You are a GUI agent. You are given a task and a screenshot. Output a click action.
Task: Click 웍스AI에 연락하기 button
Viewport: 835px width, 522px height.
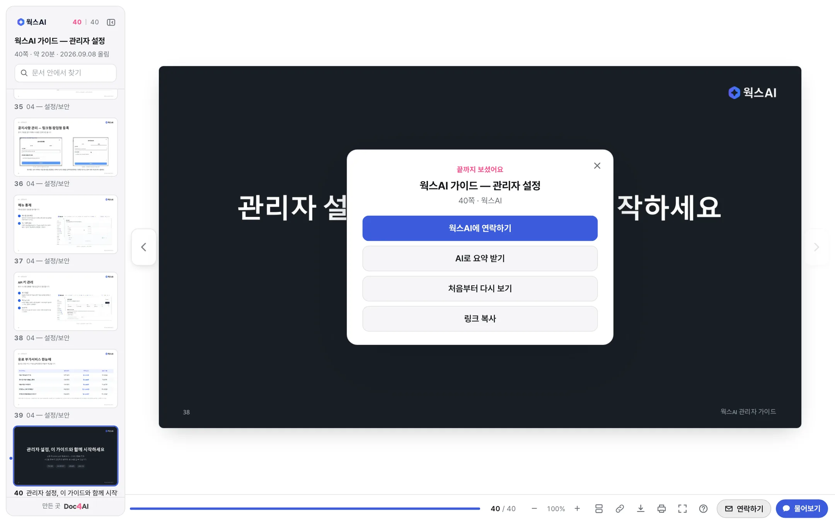[x=480, y=229]
